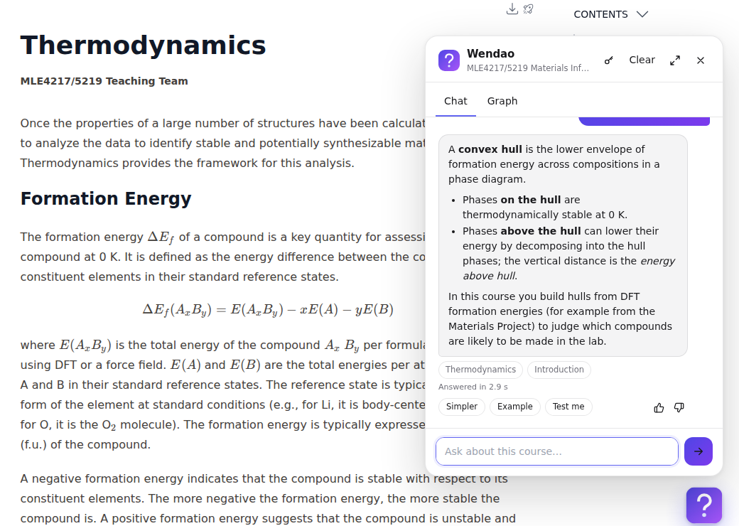Click the 'MLE4217/5219 Materials Inf...' subtitle
Viewport: 739px width, 526px height.
(x=528, y=68)
